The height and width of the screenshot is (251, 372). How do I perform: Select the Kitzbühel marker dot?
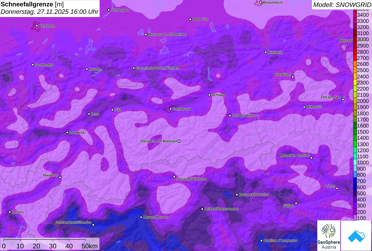[x=293, y=77]
